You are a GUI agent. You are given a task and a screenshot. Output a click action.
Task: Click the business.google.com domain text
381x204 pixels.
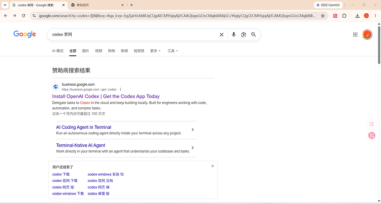[x=78, y=85]
